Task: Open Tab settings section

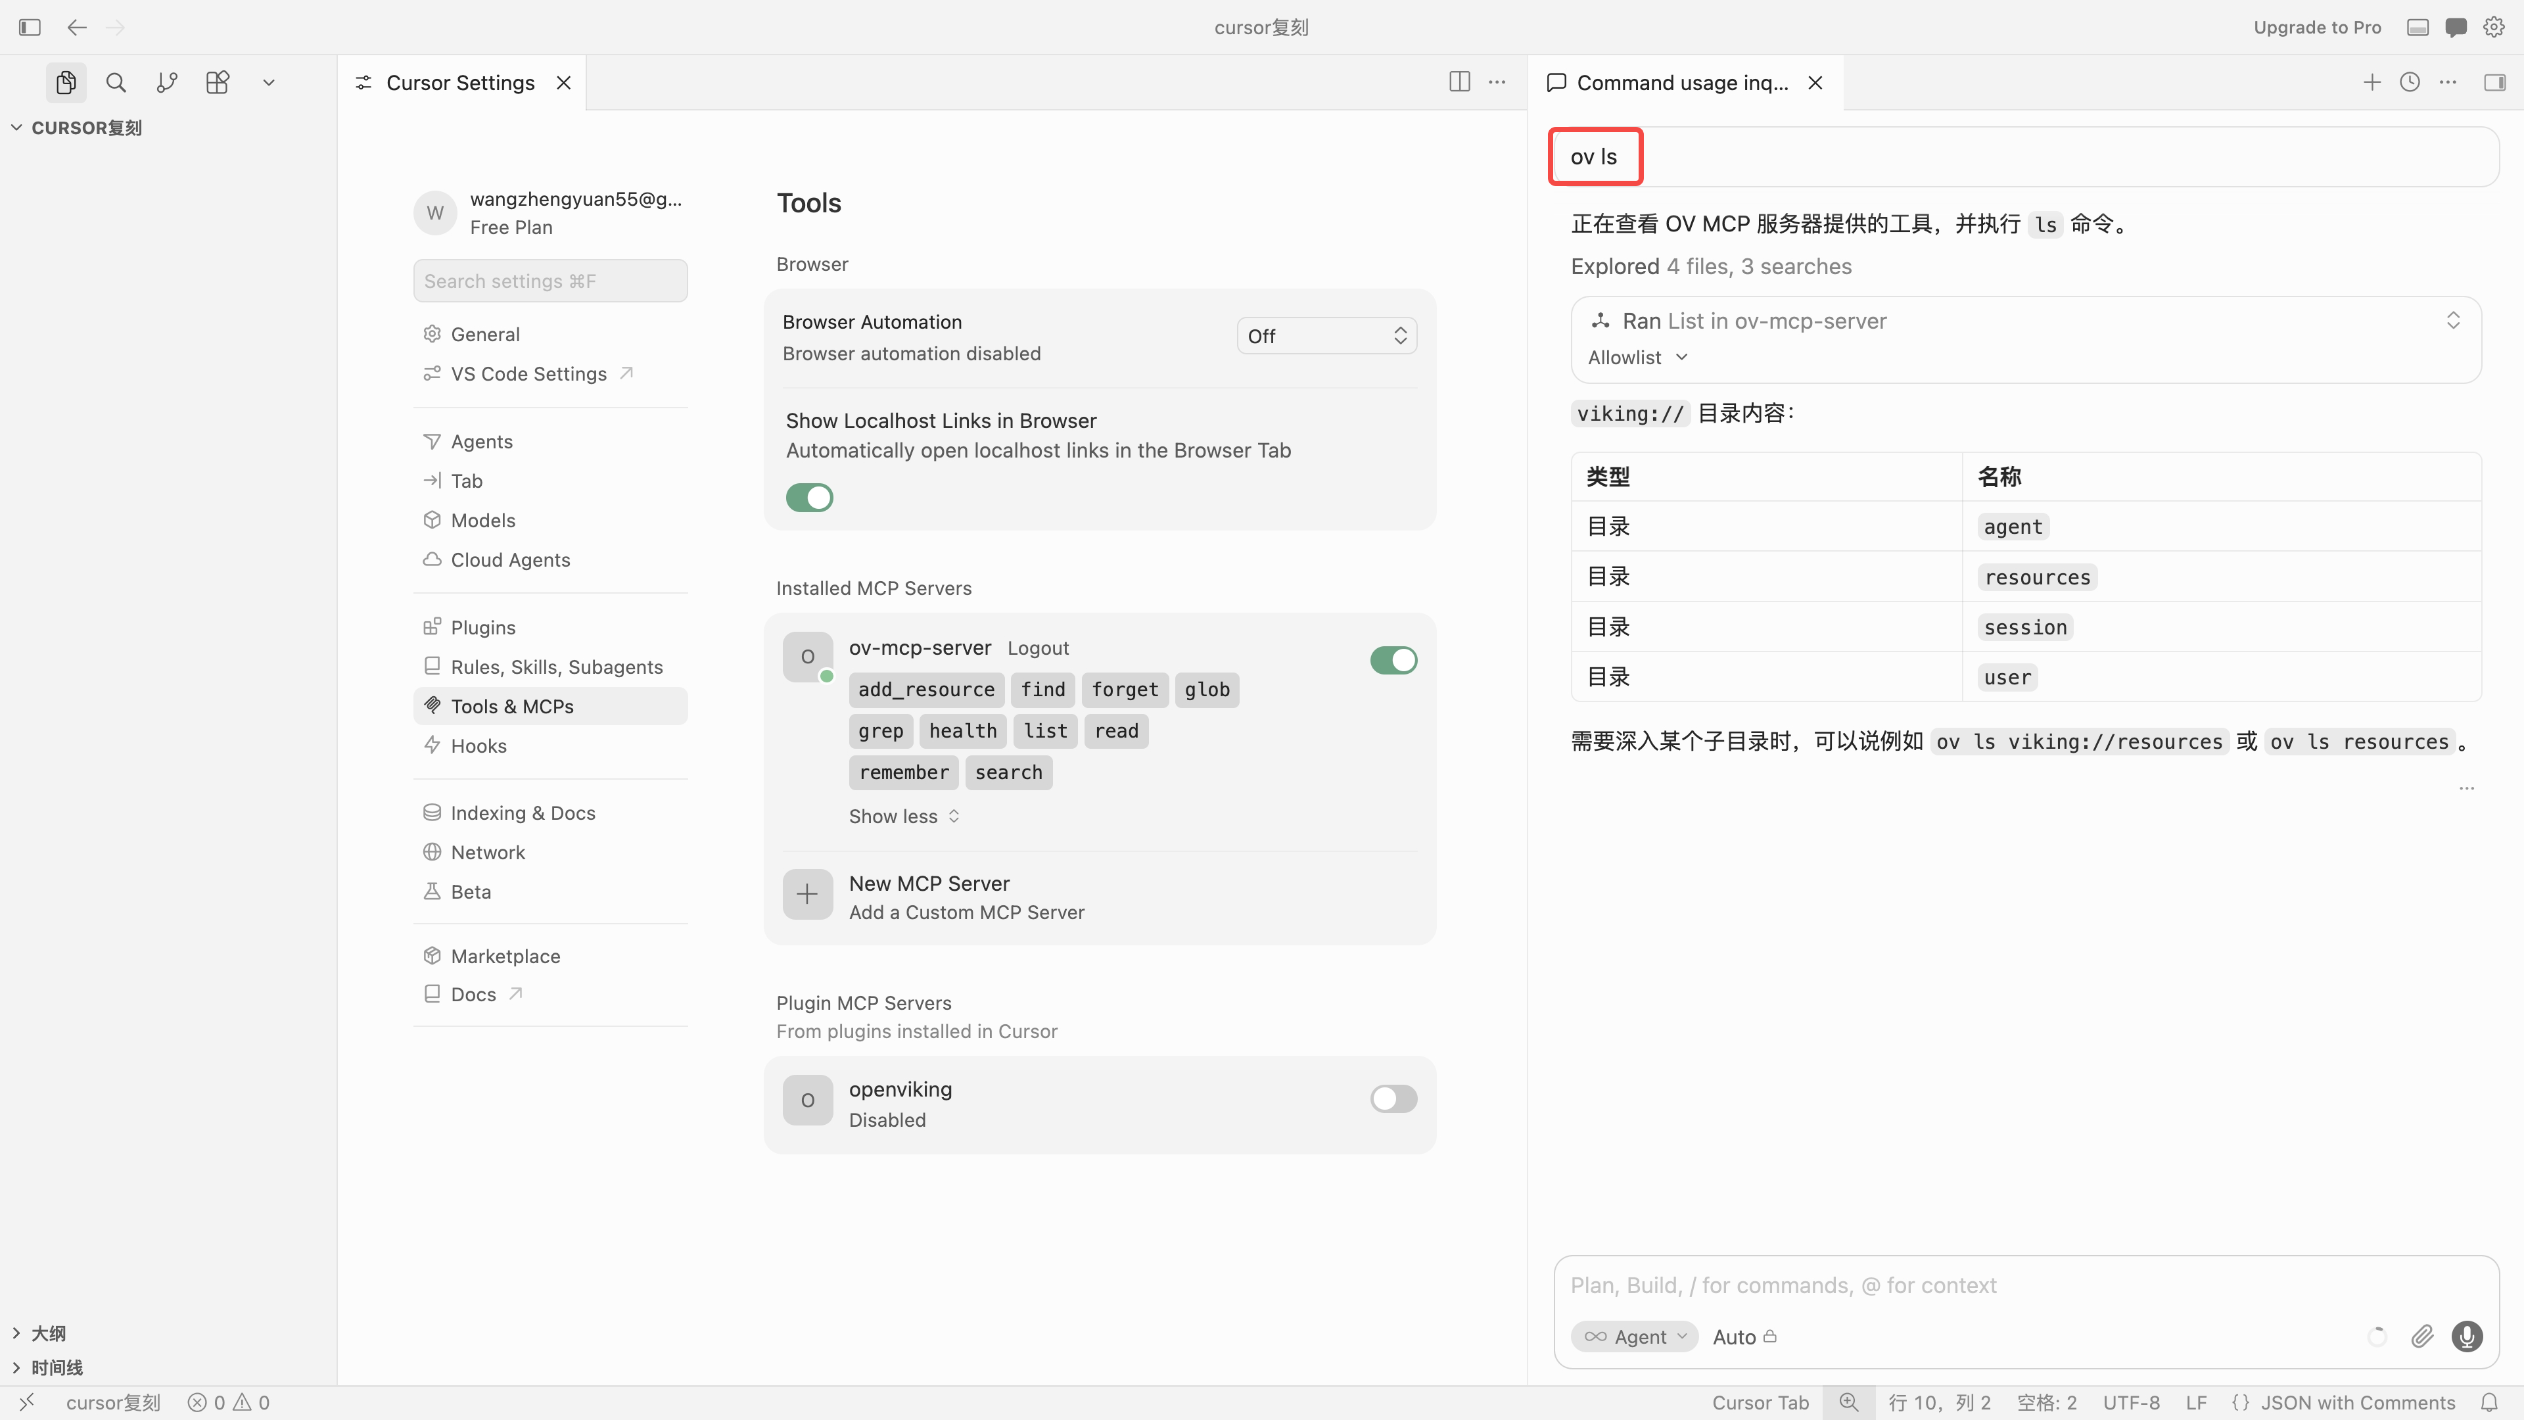Action: click(x=549, y=480)
